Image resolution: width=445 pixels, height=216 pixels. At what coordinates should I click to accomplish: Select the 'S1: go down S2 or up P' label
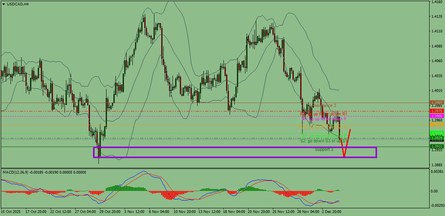(324, 136)
